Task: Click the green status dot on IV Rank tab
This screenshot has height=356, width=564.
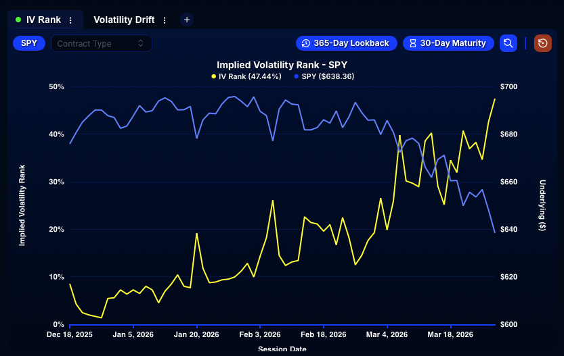Action: pos(18,20)
